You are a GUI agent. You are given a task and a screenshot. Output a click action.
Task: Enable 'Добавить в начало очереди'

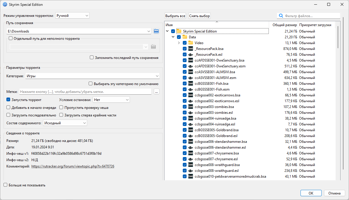coord(8,107)
